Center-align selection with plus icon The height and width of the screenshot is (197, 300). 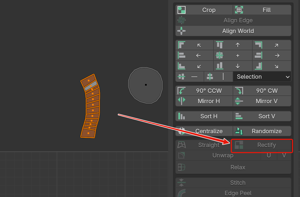233,56
